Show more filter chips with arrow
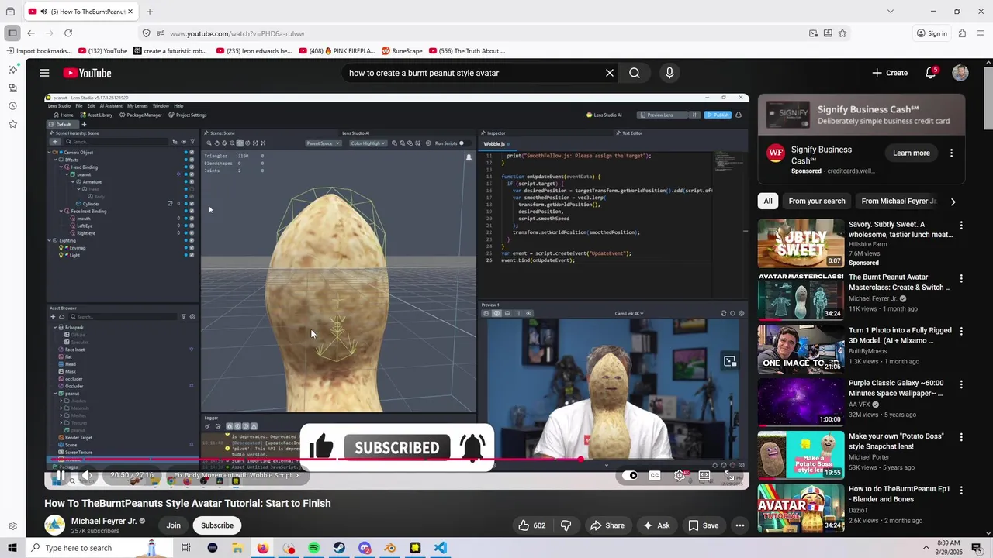The height and width of the screenshot is (558, 993). point(953,201)
